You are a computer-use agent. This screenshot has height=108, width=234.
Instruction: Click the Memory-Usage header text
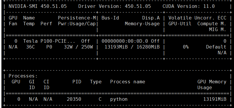point(142,24)
